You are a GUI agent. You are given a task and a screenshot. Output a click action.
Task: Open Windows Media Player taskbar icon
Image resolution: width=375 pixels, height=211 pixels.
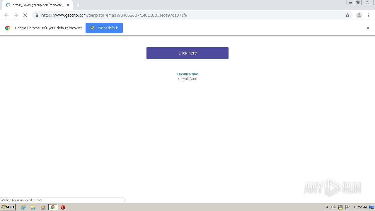click(x=43, y=207)
